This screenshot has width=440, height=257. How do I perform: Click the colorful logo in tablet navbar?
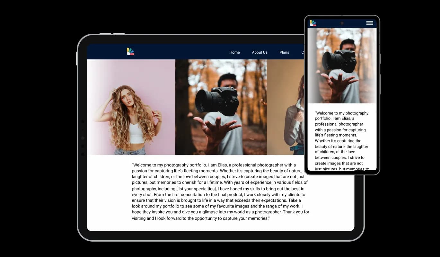(130, 51)
